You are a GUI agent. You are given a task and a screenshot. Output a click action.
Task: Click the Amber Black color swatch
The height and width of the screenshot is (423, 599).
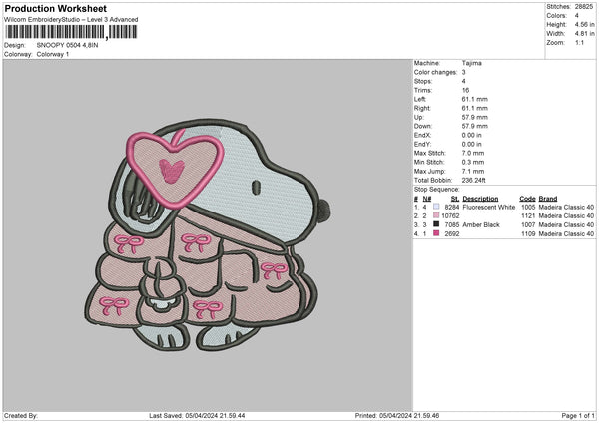pos(436,224)
